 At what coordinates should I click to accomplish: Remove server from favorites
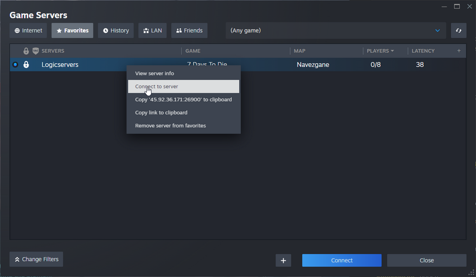point(183,125)
